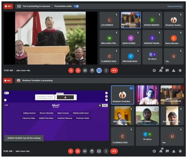This screenshot has width=187, height=158.
Task: Click Aditya Kumar in Kahoot lobby
Action: (29, 113)
